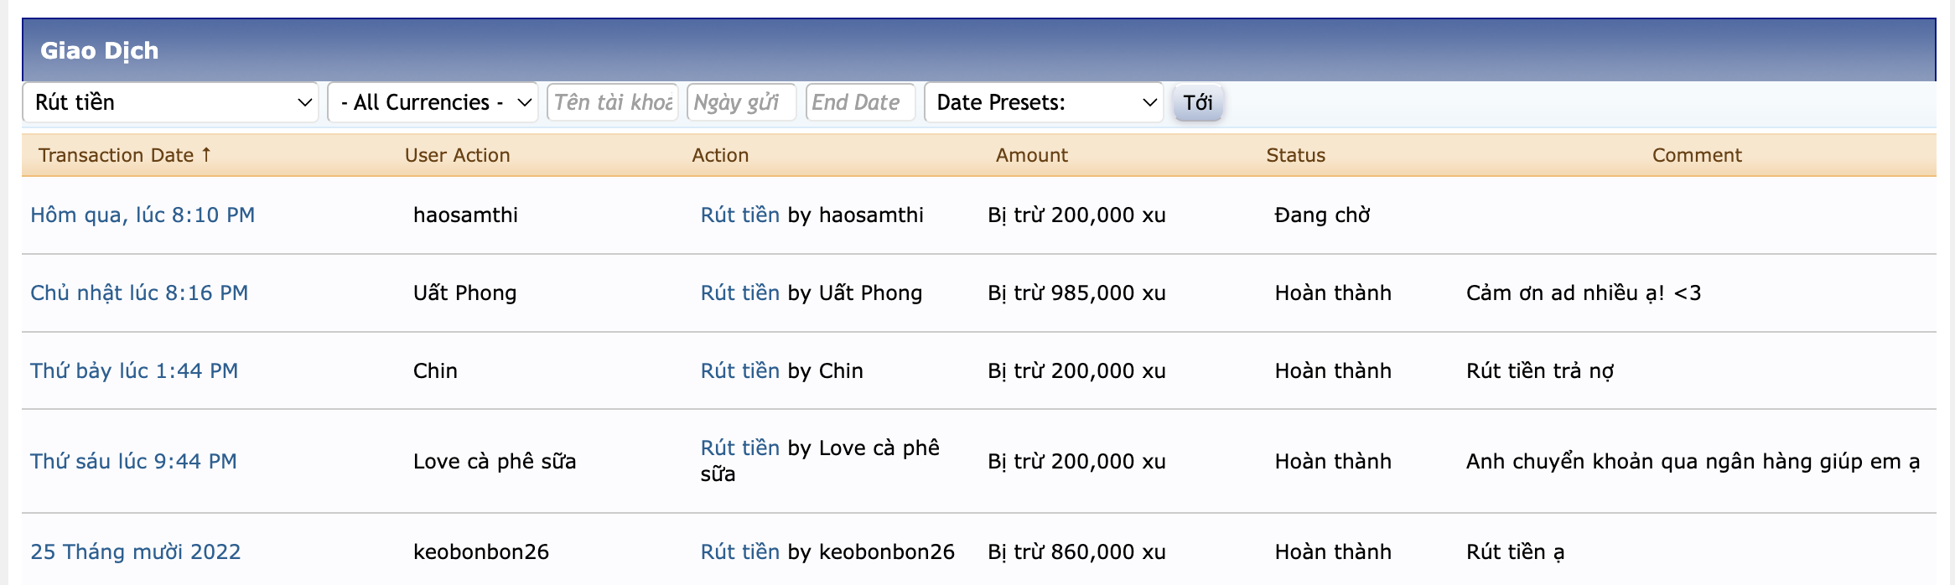Click Rút tiền link in haosamthi row
Screen dimensions: 1955x585
(x=739, y=215)
